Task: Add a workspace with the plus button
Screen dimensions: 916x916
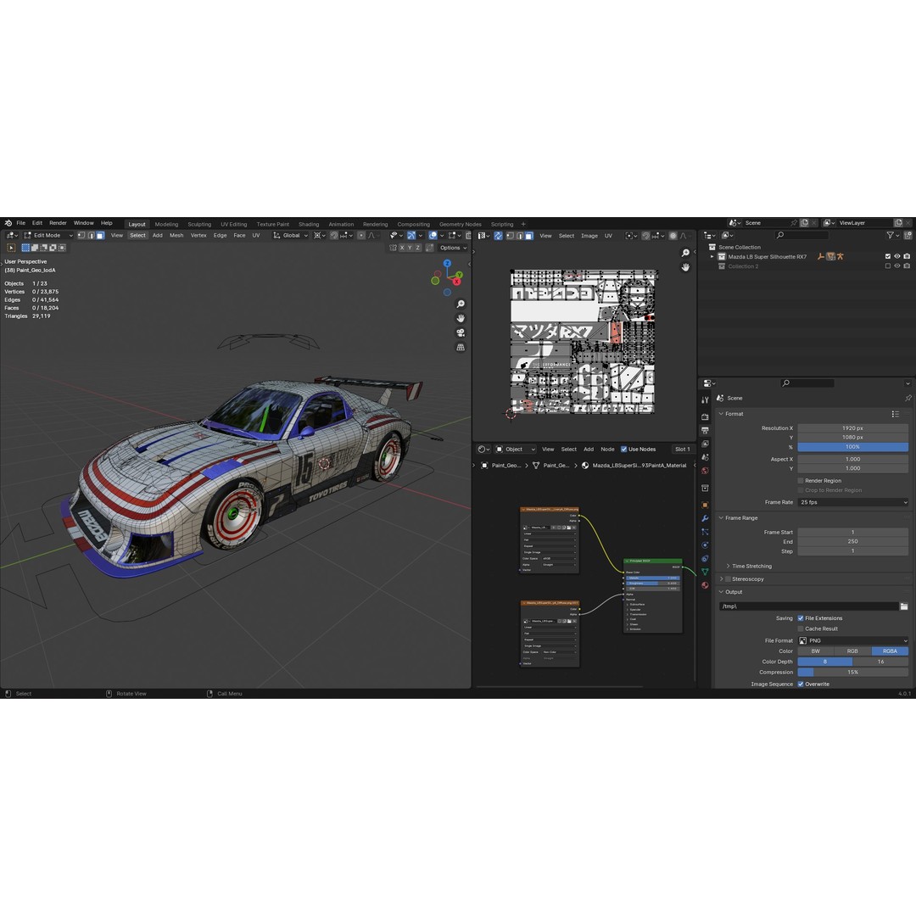Action: [x=523, y=224]
